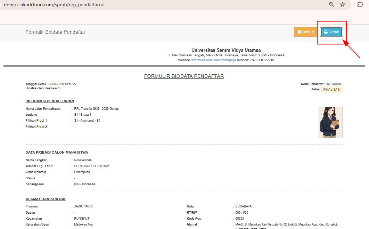The height and width of the screenshot is (229, 369).
Task: Click the applicant's photo thumbnail
Action: (330, 122)
